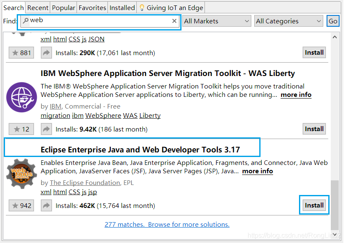Click the migration tag link
This screenshot has height=243, width=345.
[56, 116]
